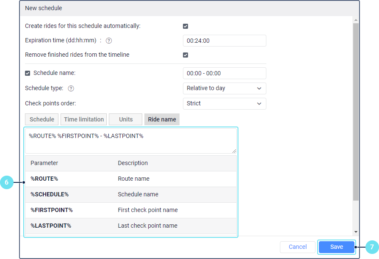Cancel the new schedule dialog
Image resolution: width=379 pixels, height=259 pixels.
pos(297,247)
